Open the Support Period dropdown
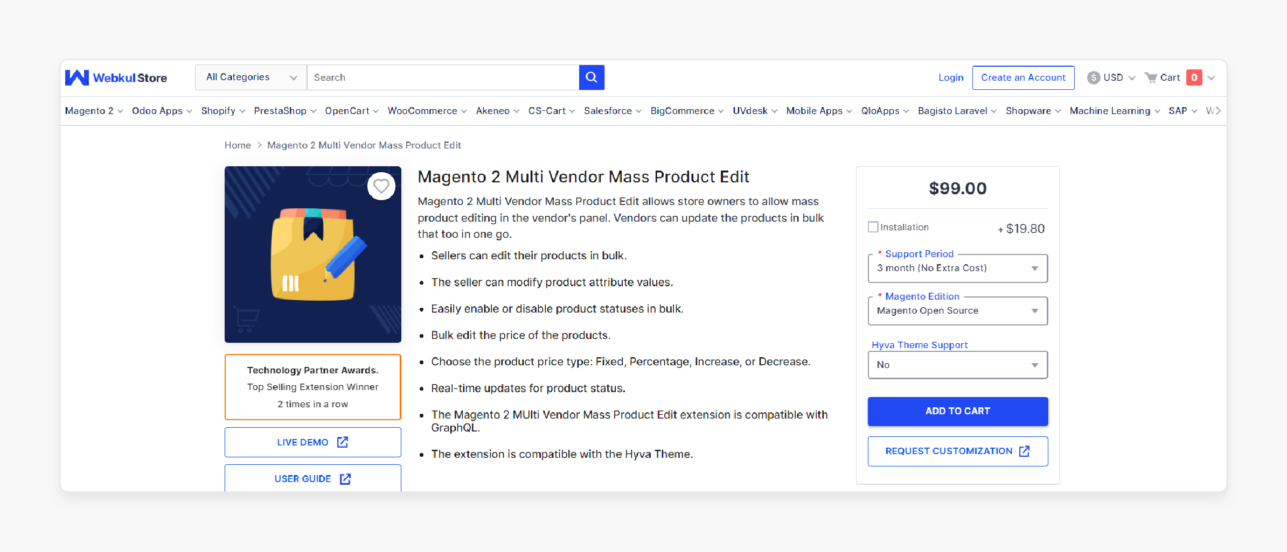 pyautogui.click(x=958, y=268)
